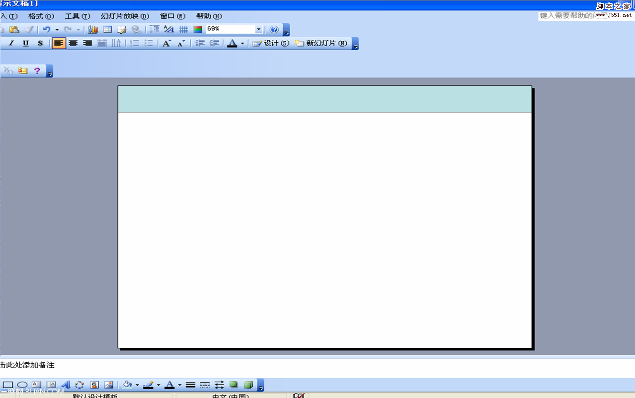Expand the undo history dropdown arrow

(x=57, y=30)
